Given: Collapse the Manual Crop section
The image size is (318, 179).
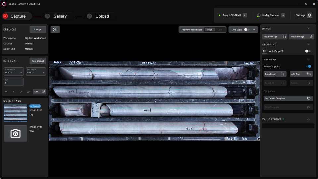Looking at the screenshot, I should coord(308,59).
